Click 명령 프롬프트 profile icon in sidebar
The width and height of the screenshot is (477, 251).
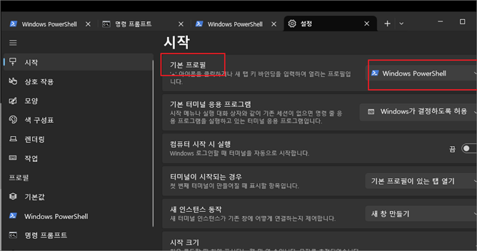tap(13, 235)
